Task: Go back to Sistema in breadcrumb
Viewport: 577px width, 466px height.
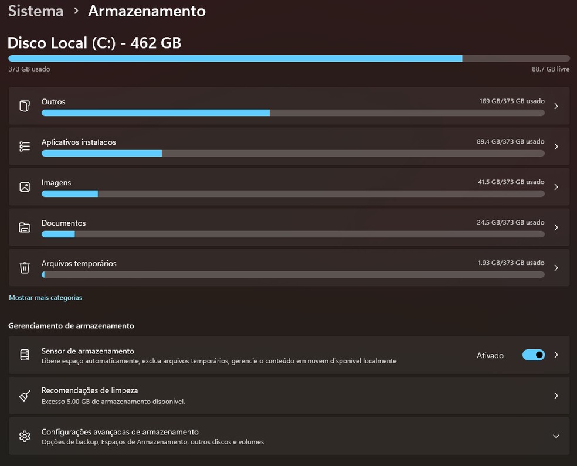Action: (x=36, y=11)
